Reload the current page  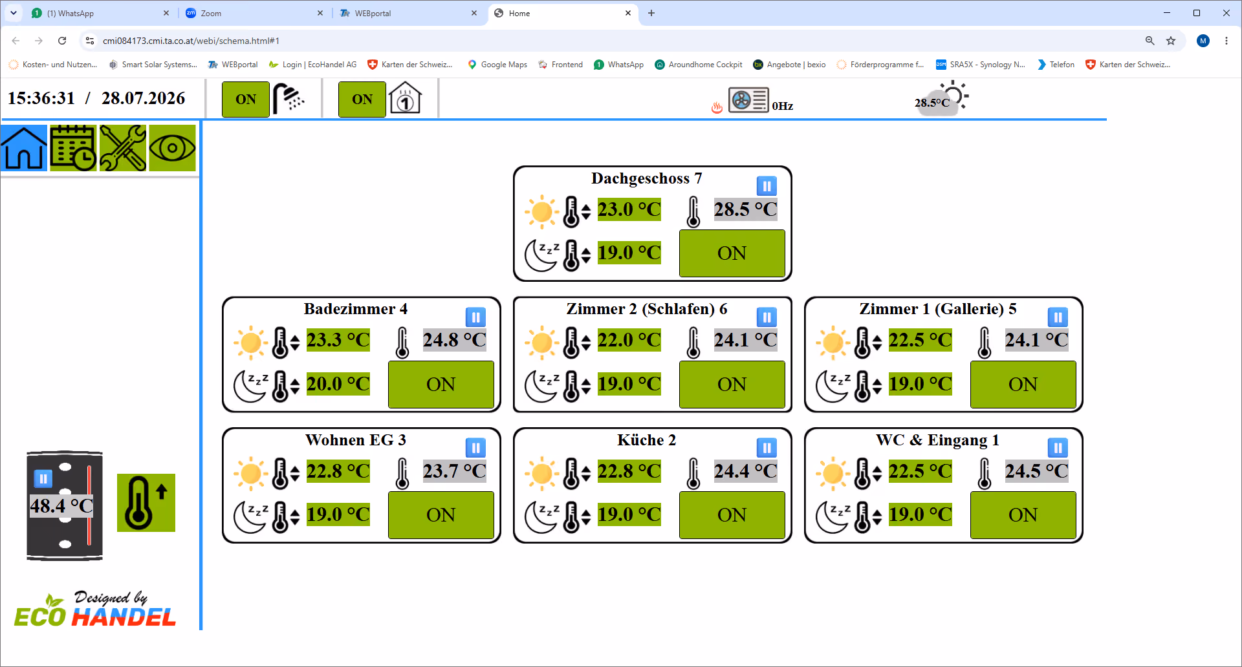62,41
